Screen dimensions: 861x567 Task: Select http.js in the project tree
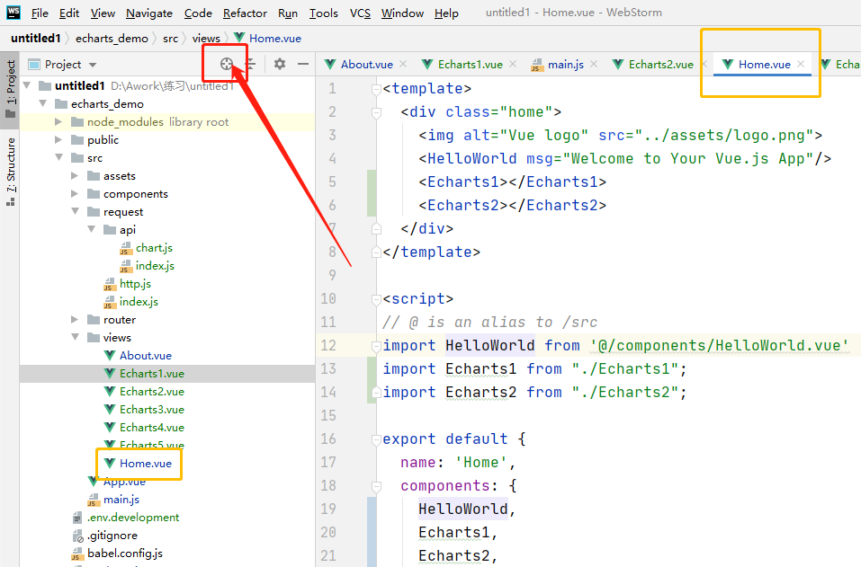pos(135,284)
